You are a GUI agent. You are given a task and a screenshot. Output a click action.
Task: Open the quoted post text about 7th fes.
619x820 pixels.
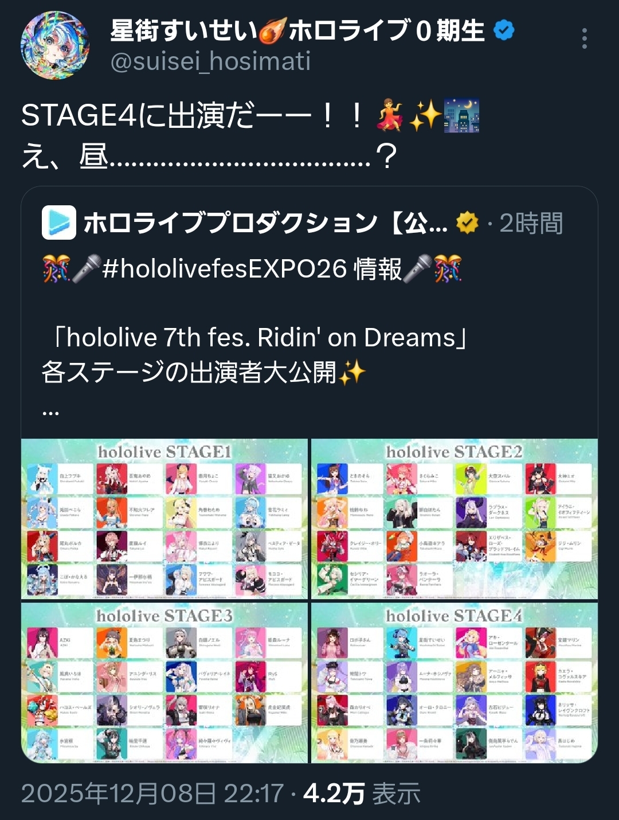(x=255, y=355)
